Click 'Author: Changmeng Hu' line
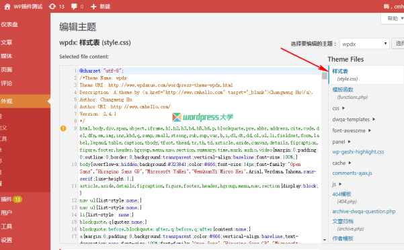The height and width of the screenshot is (250, 404). tap(106, 99)
